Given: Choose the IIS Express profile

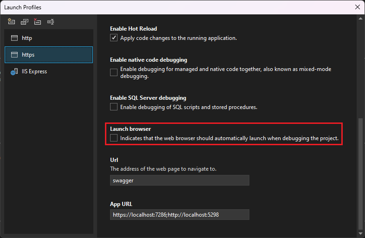Looking at the screenshot, I should tap(49, 72).
